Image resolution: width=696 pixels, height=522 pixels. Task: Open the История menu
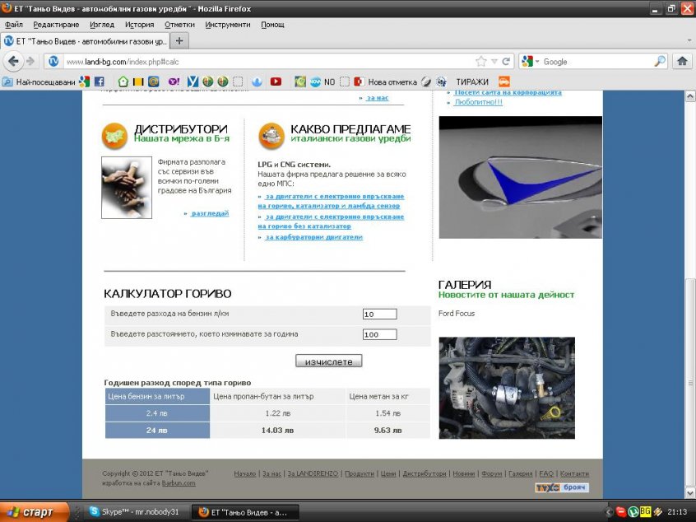[x=140, y=25]
